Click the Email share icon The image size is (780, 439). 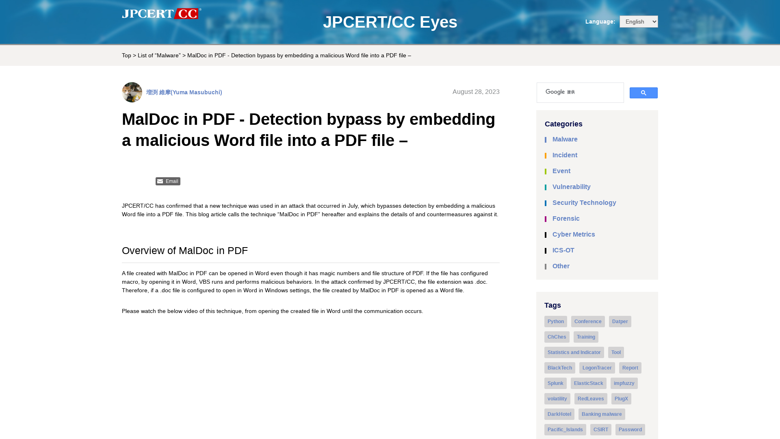click(168, 180)
